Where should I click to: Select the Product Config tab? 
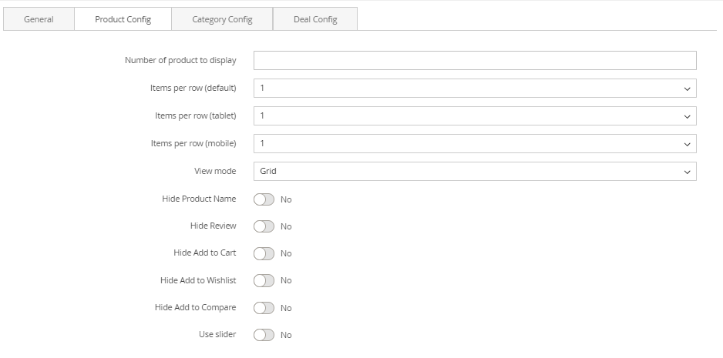point(123,19)
